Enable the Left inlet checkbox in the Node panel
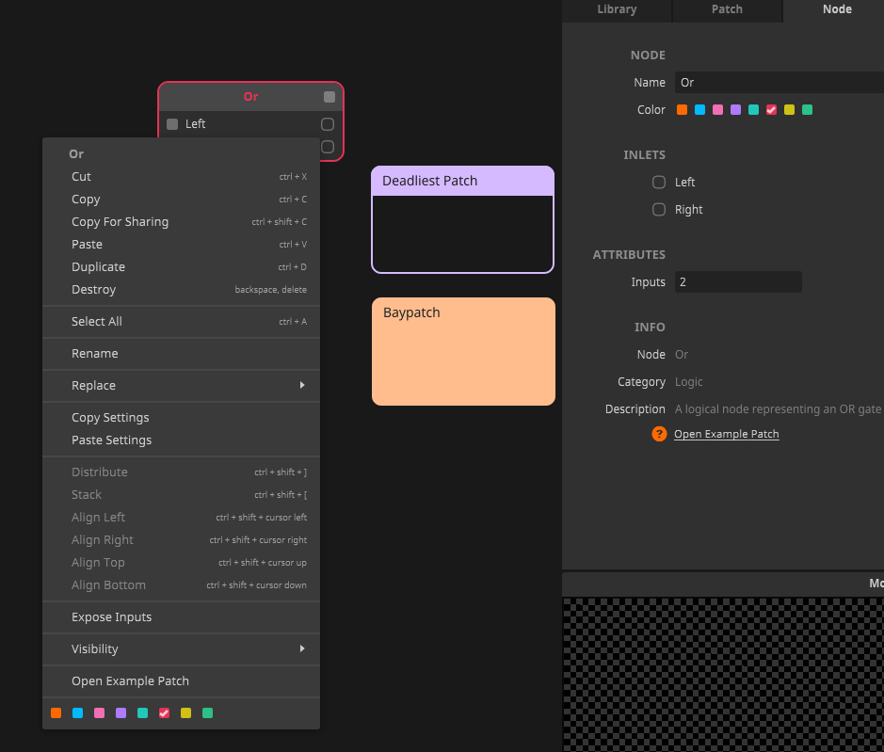The width and height of the screenshot is (884, 752). coord(658,182)
